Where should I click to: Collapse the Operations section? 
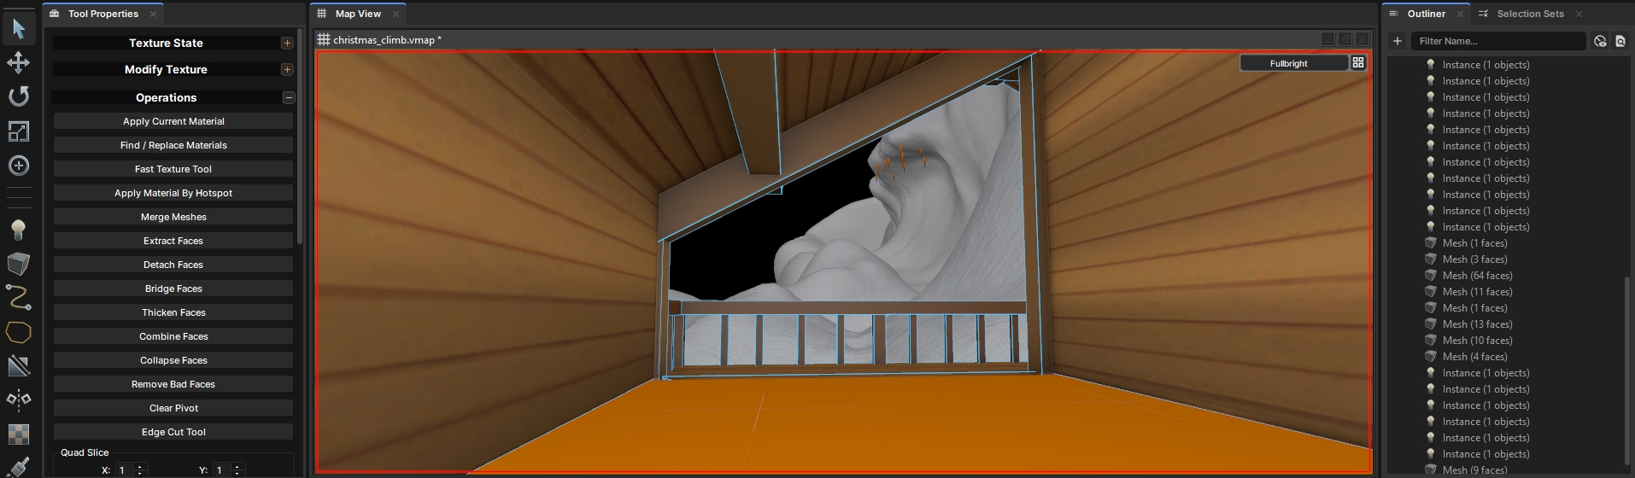click(x=289, y=98)
